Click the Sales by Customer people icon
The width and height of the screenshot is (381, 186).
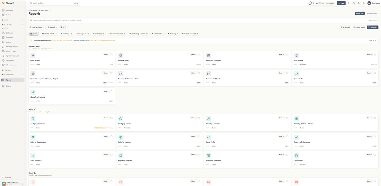click(x=209, y=118)
